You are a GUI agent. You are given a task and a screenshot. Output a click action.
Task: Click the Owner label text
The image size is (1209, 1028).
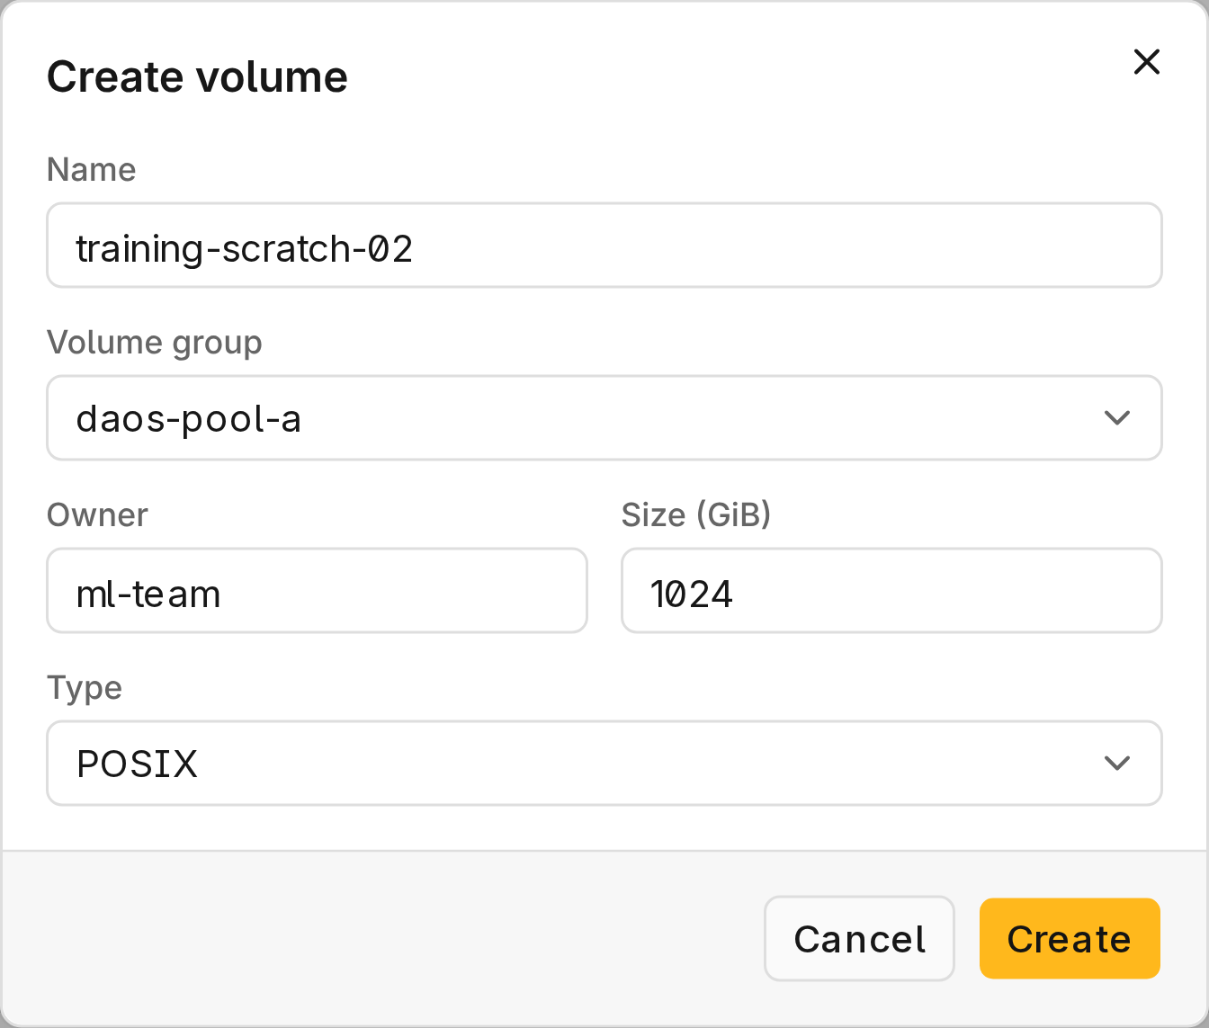97,515
